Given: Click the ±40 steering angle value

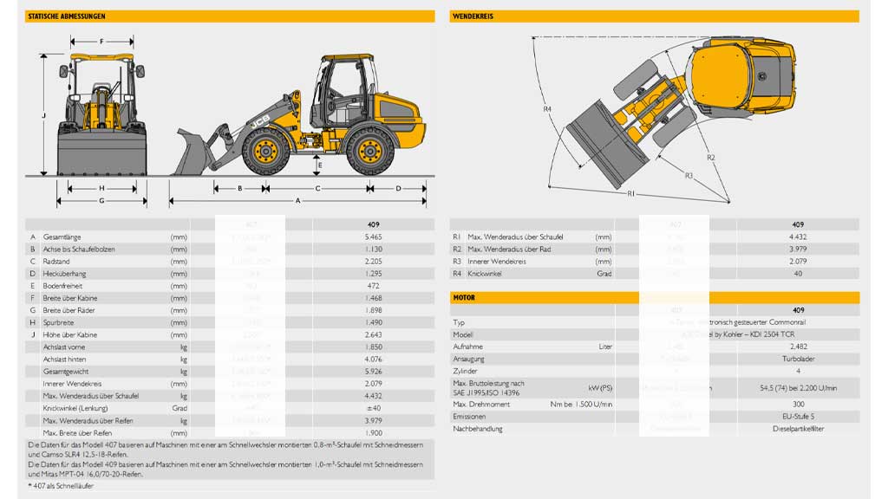Looking at the screenshot, I should click(x=373, y=409).
